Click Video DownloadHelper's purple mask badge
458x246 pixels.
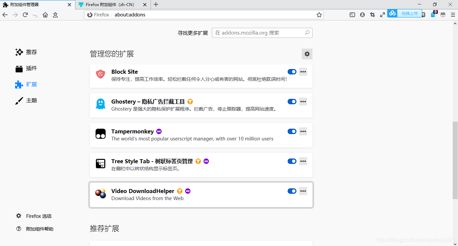click(188, 191)
